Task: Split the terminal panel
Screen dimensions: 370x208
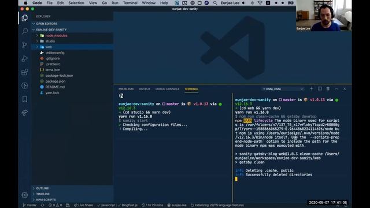Action: coord(320,88)
